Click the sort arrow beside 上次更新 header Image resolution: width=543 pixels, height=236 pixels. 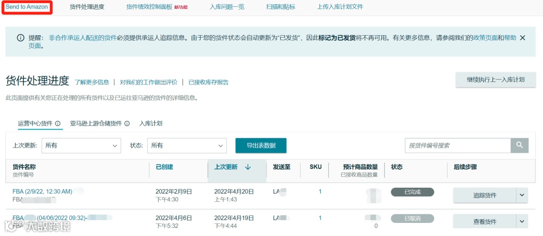pyautogui.click(x=247, y=167)
